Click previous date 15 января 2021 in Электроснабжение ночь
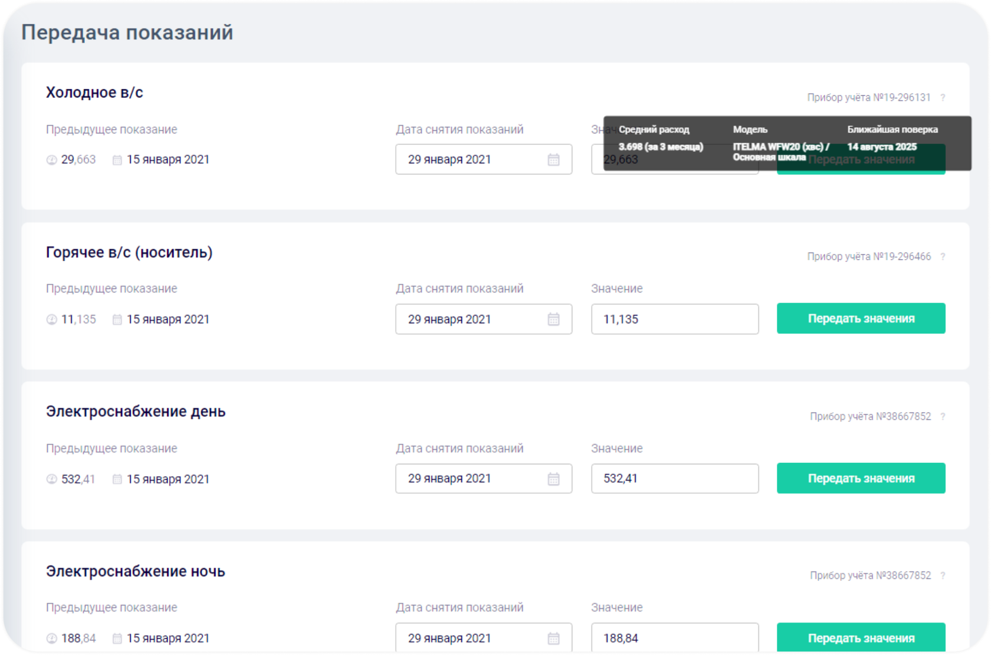The height and width of the screenshot is (655, 991). pos(168,638)
